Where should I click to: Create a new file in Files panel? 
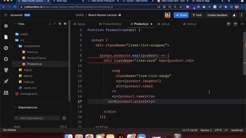[x=60, y=24]
